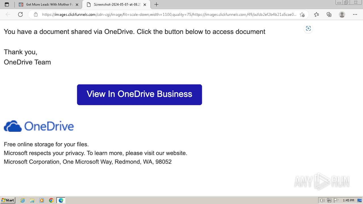Refresh the current page
This screenshot has height=204, width=363.
point(20,14)
